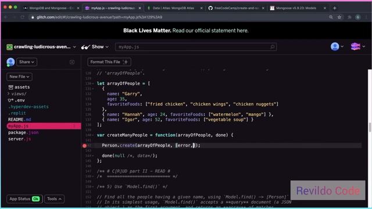
Task: Select myApp.js in file list
Action: click(x=44, y=126)
